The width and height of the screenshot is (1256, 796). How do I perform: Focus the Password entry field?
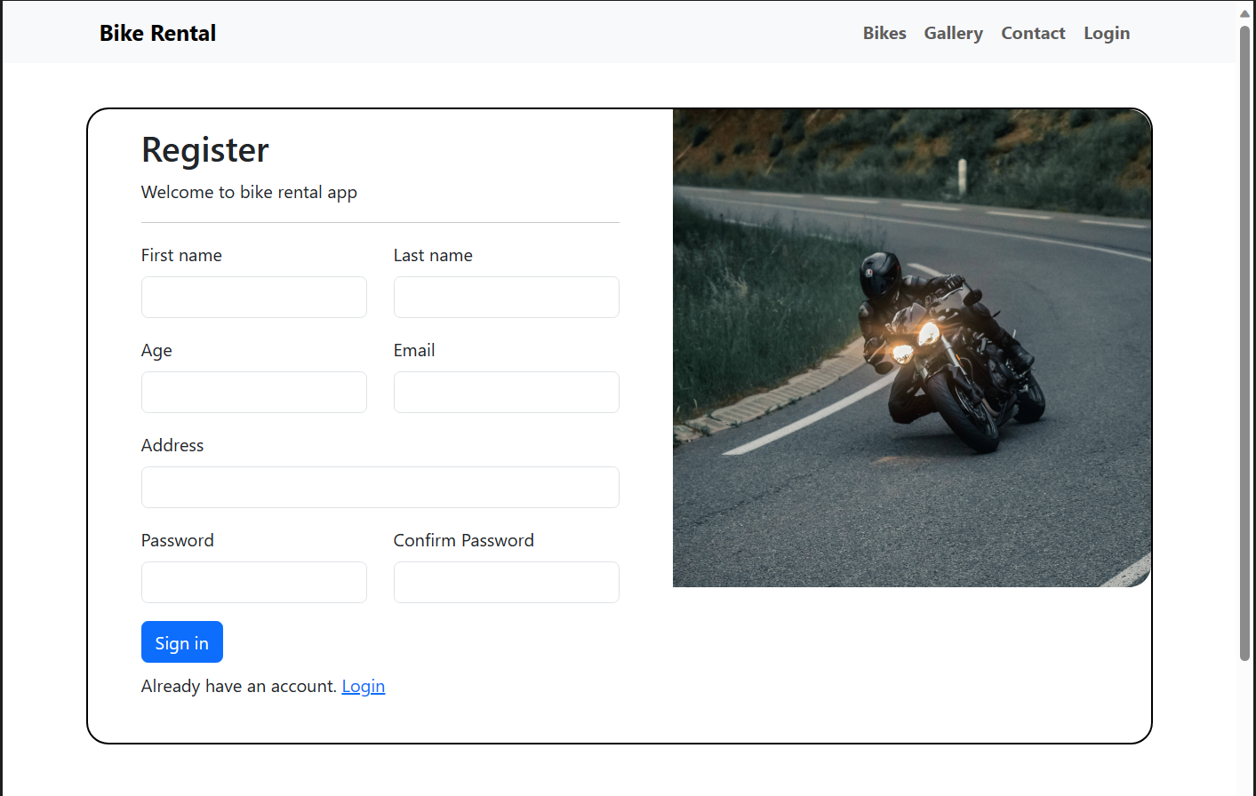(253, 582)
